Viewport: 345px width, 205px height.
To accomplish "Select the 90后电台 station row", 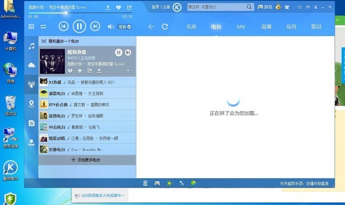I will [x=87, y=127].
